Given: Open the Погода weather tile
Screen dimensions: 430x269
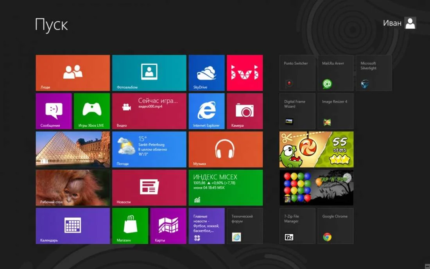Looking at the screenshot, I should click(149, 149).
